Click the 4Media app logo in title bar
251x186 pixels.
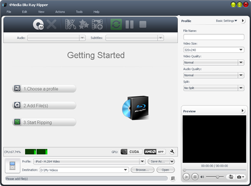(5, 5)
